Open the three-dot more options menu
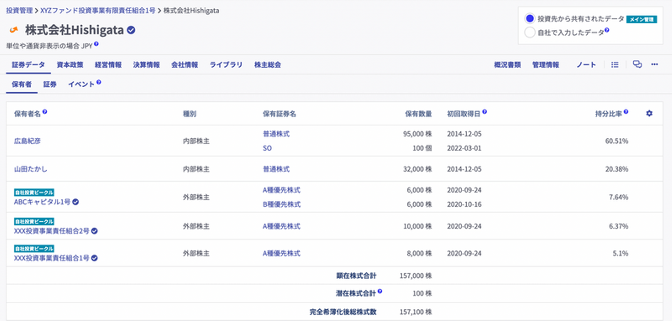This screenshot has height=321, width=672. (x=655, y=65)
